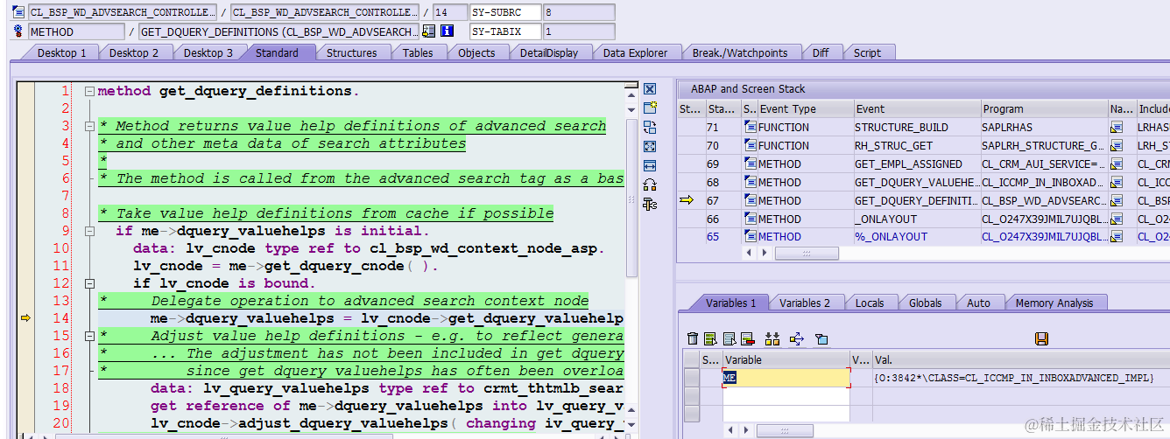Open the Break./Watchpoints tab
This screenshot has height=439, width=1170.
[x=740, y=52]
